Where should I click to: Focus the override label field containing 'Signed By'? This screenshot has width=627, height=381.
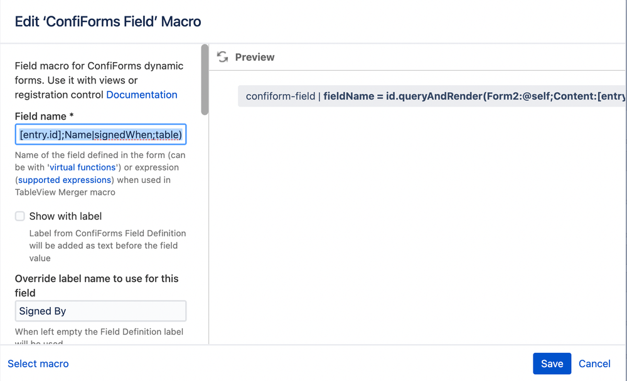coord(101,311)
